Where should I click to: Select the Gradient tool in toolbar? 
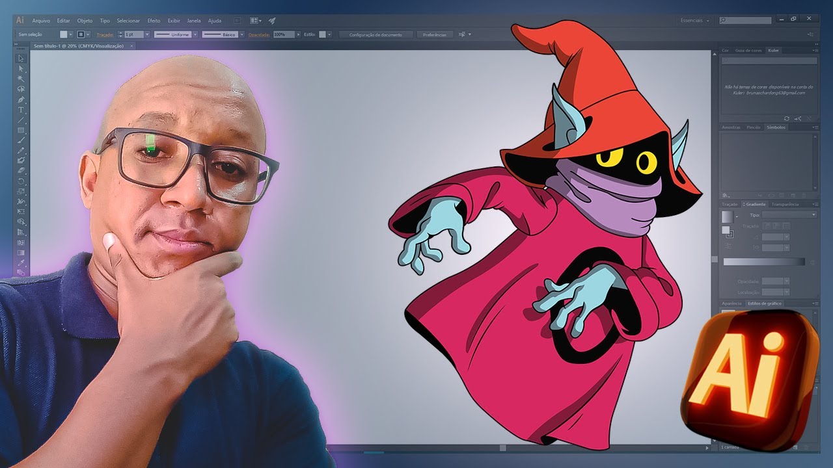(x=21, y=253)
